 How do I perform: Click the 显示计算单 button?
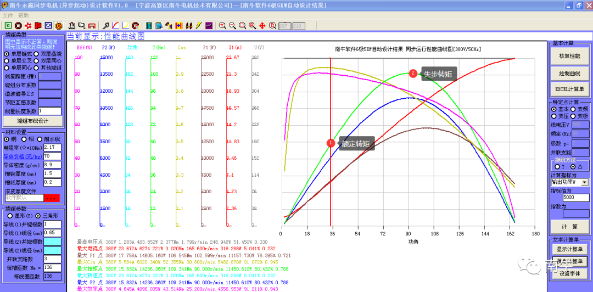pyautogui.click(x=569, y=250)
